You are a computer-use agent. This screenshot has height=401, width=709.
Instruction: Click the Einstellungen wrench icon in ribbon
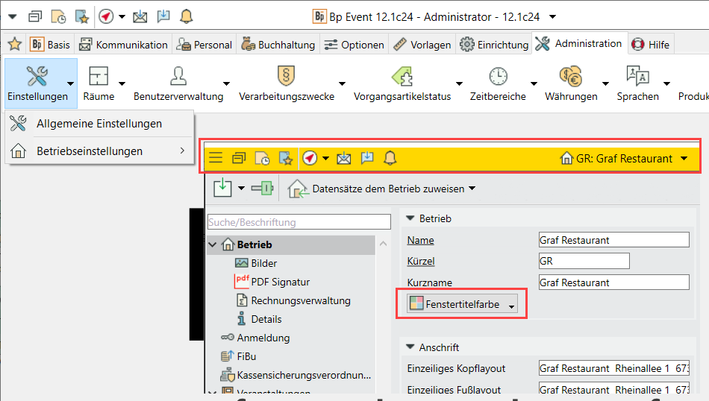coord(36,76)
